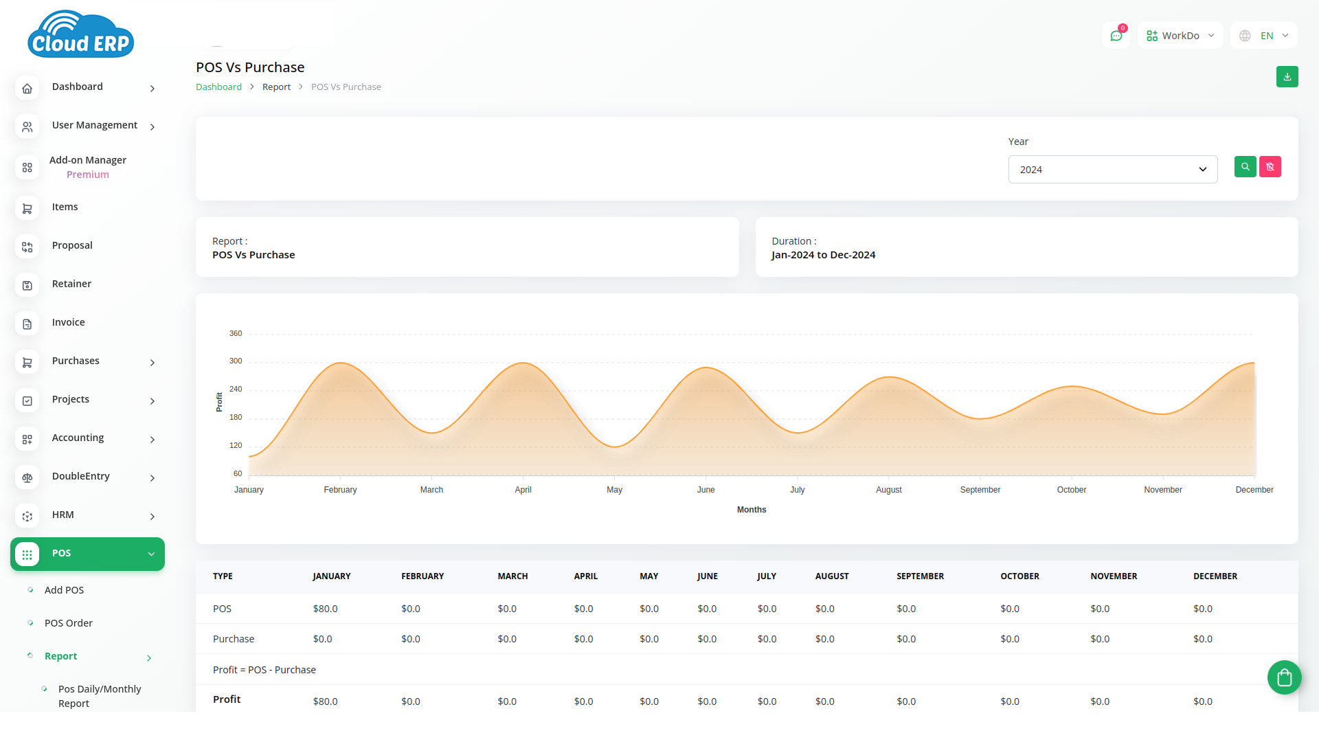Viewport: 1319px width, 742px height.
Task: Click the April point on the chart
Action: [x=523, y=363]
